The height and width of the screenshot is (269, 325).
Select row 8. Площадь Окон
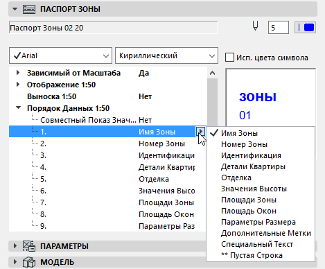pyautogui.click(x=107, y=214)
